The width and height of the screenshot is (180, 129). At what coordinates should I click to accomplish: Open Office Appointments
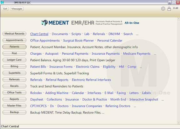coord(45,41)
